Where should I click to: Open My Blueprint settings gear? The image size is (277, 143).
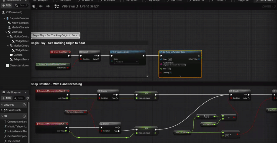click(27, 98)
